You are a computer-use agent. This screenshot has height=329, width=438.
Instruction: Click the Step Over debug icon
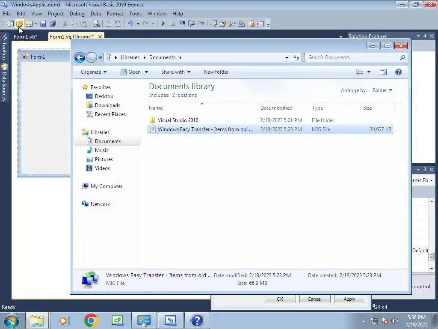point(192,24)
